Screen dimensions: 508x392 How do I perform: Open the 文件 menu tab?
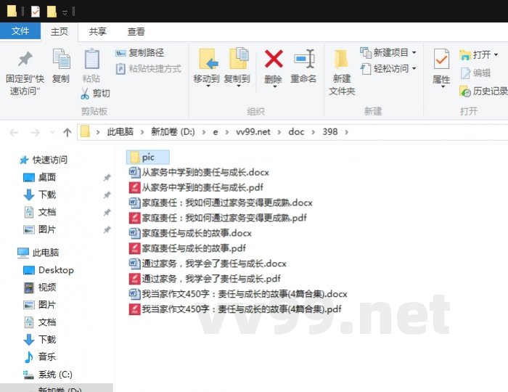coord(20,31)
